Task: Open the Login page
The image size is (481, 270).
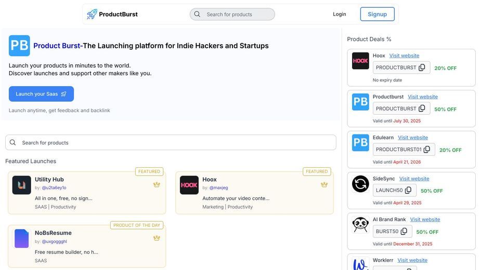Action: [x=339, y=14]
